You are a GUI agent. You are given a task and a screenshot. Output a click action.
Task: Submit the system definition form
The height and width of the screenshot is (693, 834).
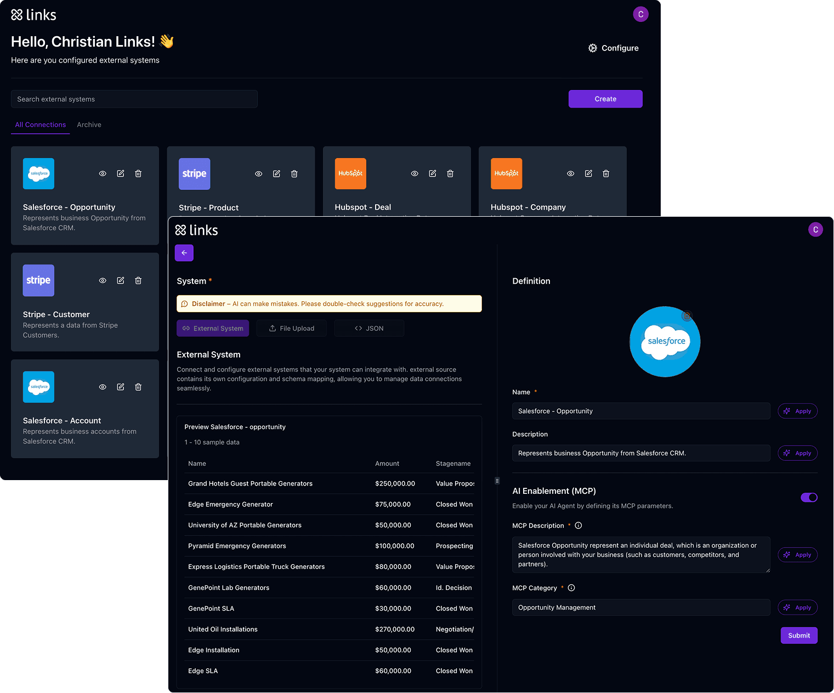tap(799, 635)
